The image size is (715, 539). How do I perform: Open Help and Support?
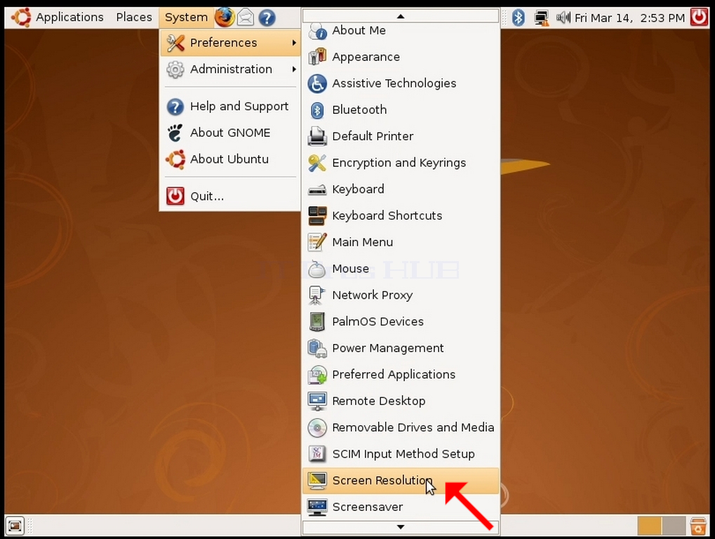pos(230,106)
